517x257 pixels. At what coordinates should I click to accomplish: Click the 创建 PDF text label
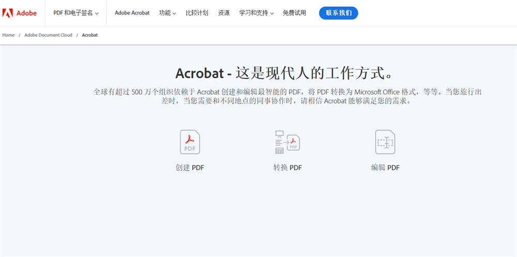pos(190,168)
